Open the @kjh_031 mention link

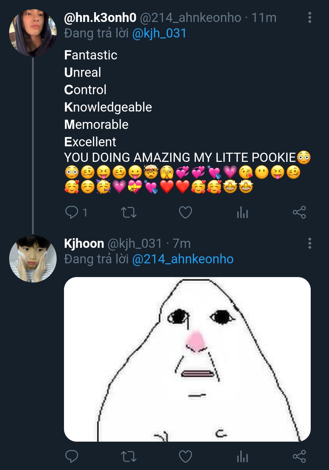click(x=159, y=33)
